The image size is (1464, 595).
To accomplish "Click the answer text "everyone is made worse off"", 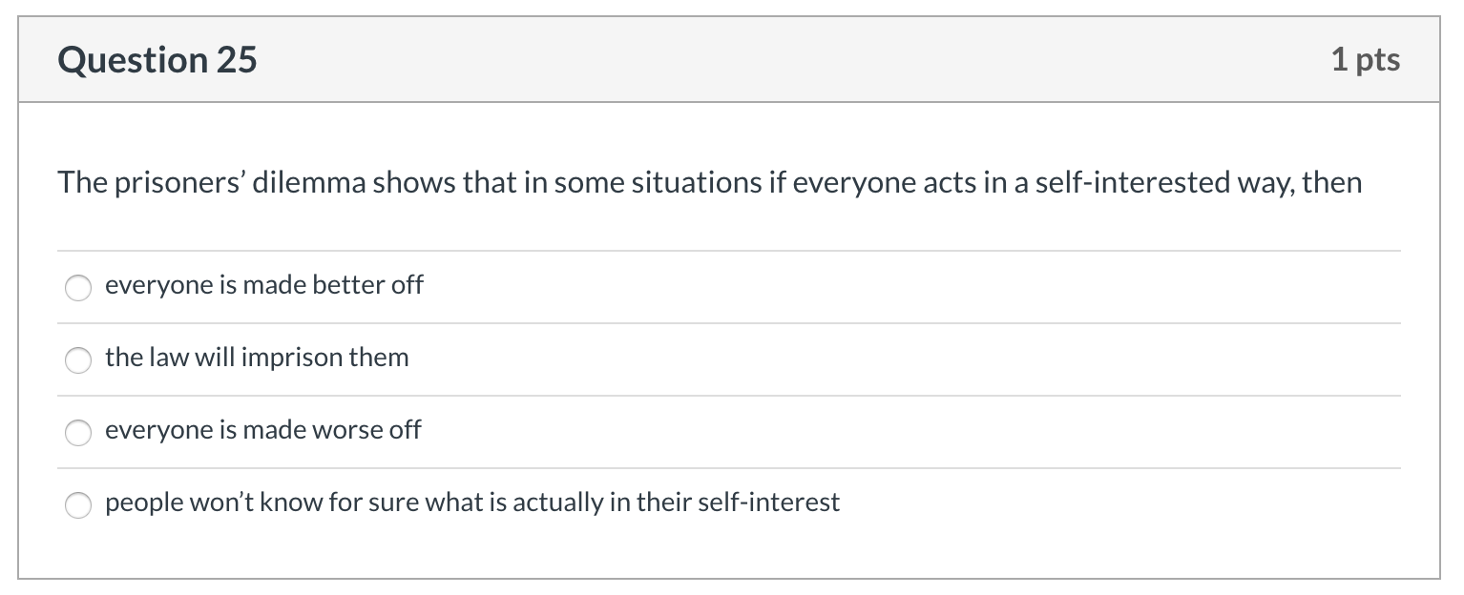I will point(262,430).
